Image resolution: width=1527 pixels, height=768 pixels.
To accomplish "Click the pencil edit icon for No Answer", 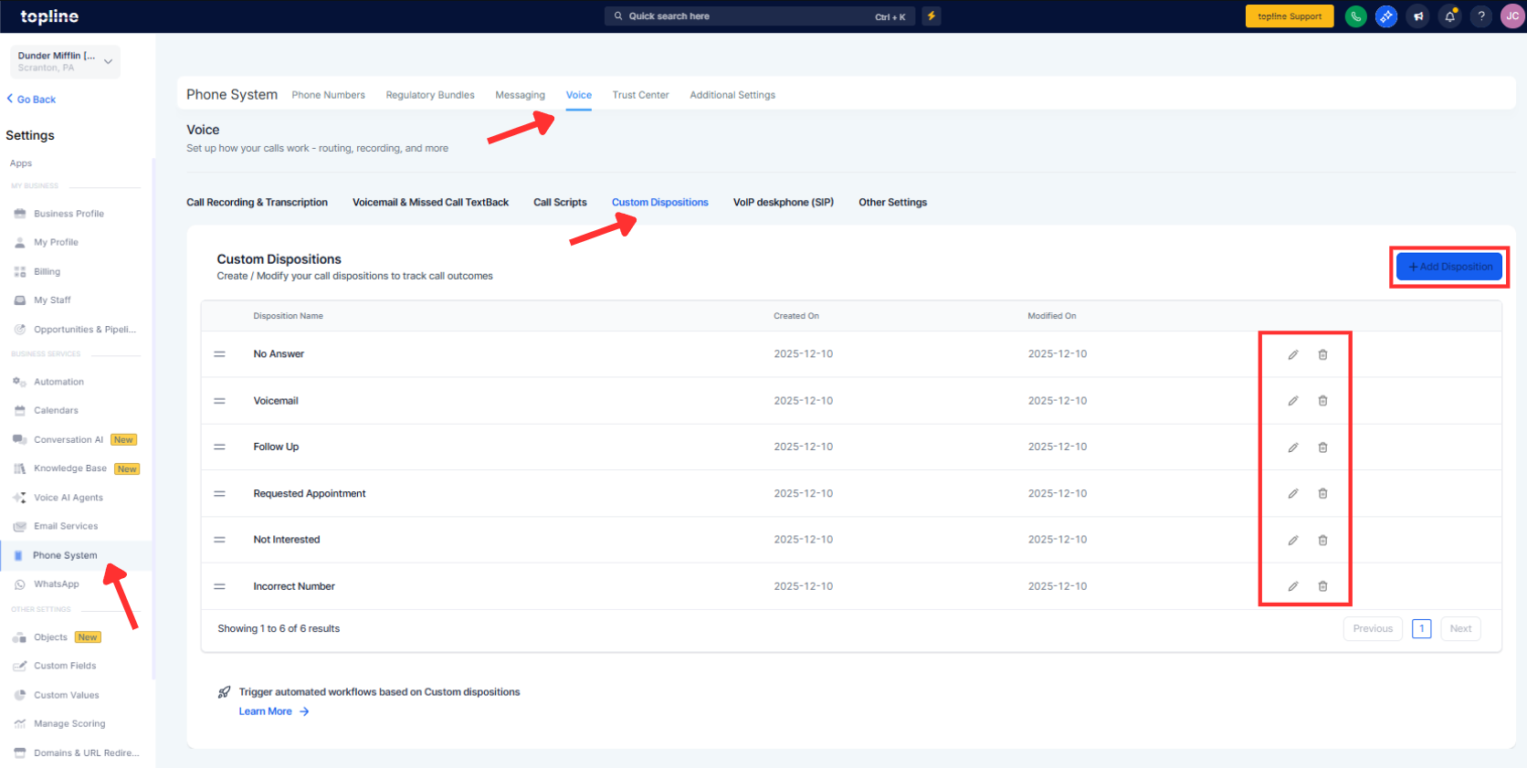I will pos(1292,354).
